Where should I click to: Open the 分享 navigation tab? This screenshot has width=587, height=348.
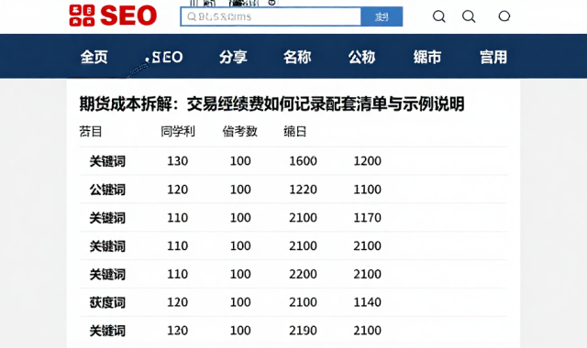(x=233, y=57)
